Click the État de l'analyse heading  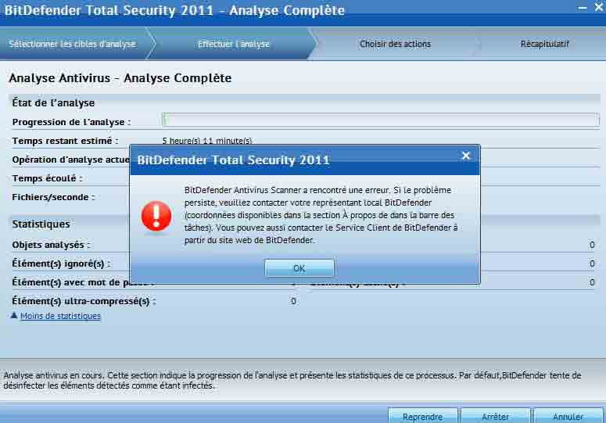point(53,102)
